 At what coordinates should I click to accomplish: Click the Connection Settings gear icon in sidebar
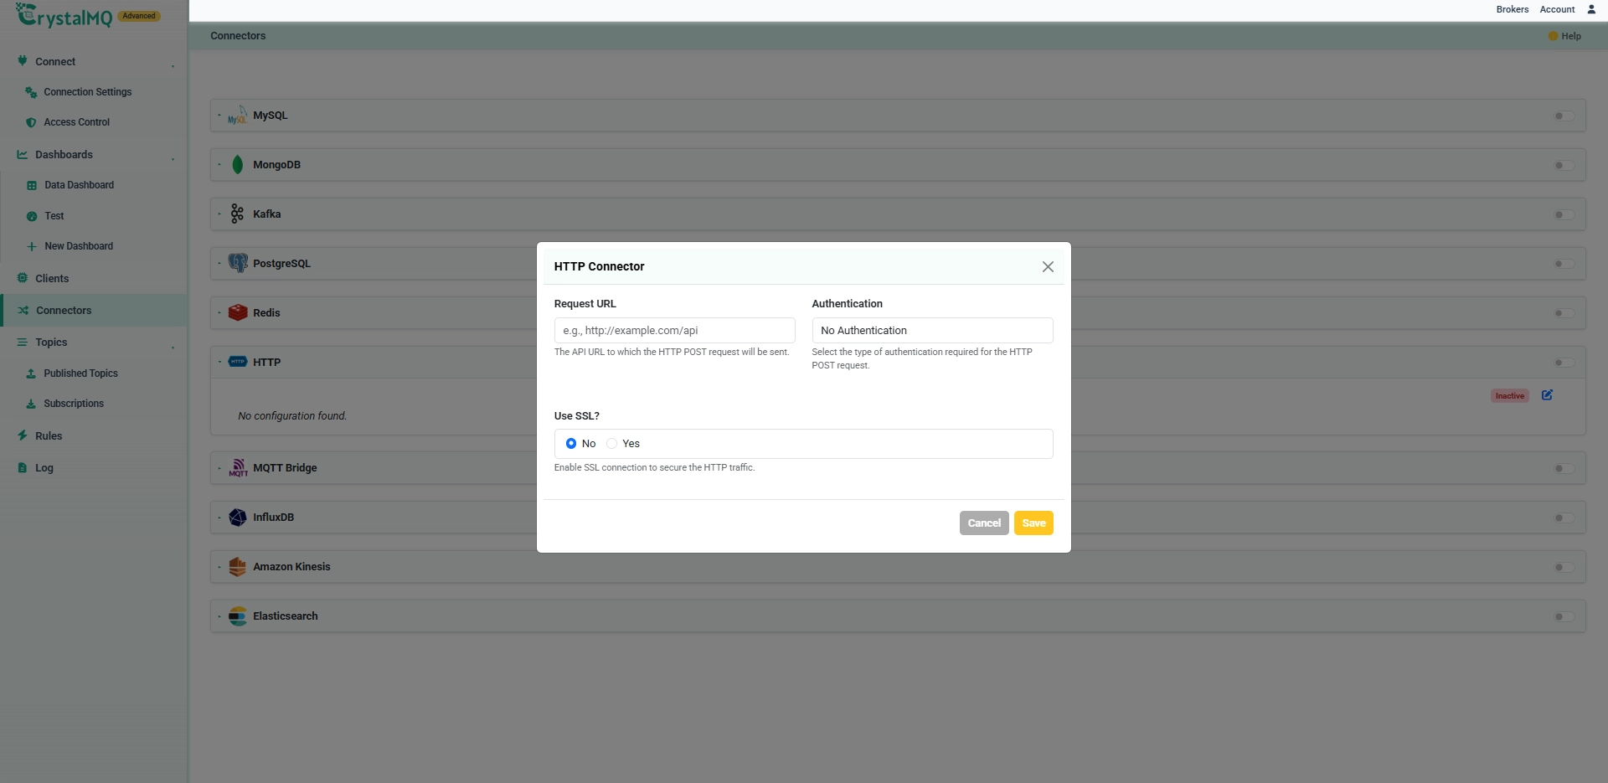31,92
